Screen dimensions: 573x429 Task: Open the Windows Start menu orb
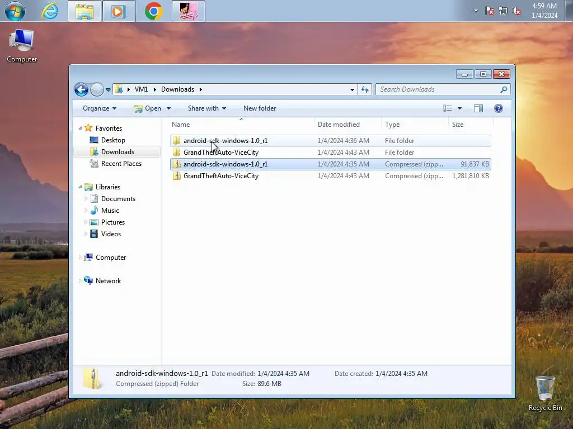[15, 11]
